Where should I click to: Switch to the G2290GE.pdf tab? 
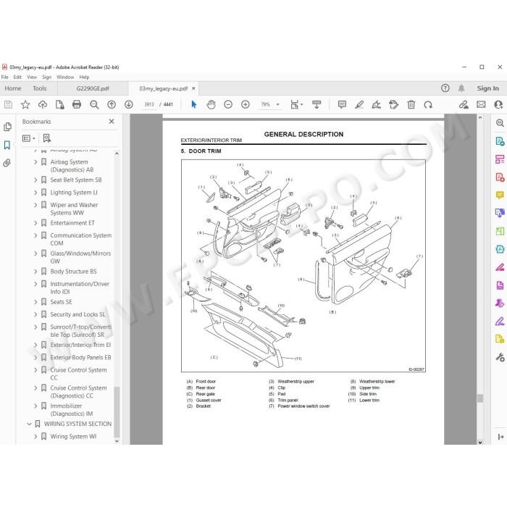coord(93,88)
